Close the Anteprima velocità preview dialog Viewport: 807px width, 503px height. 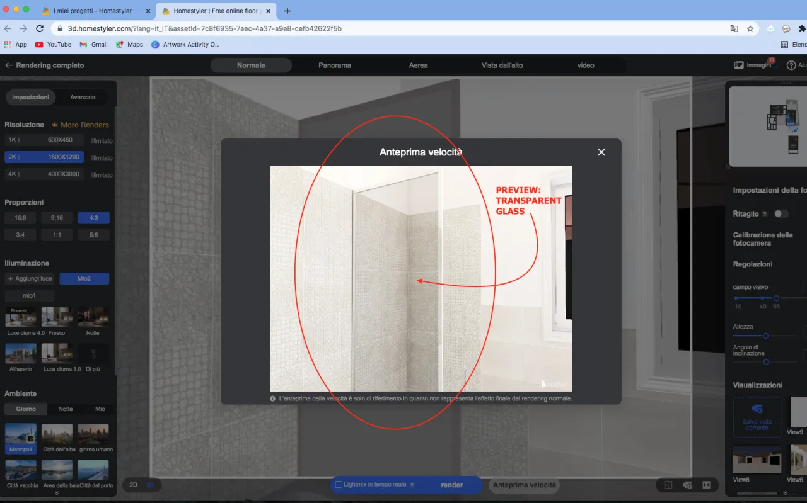pos(601,152)
